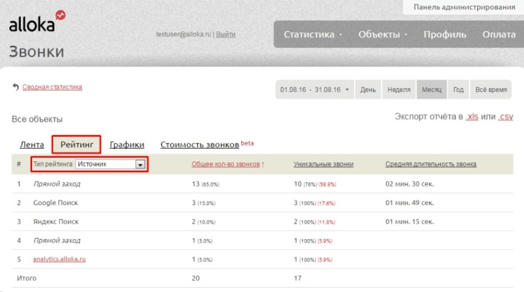Show statistics for Всё время

491,89
